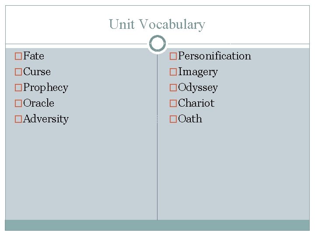Click the word Adversity

tap(46, 119)
